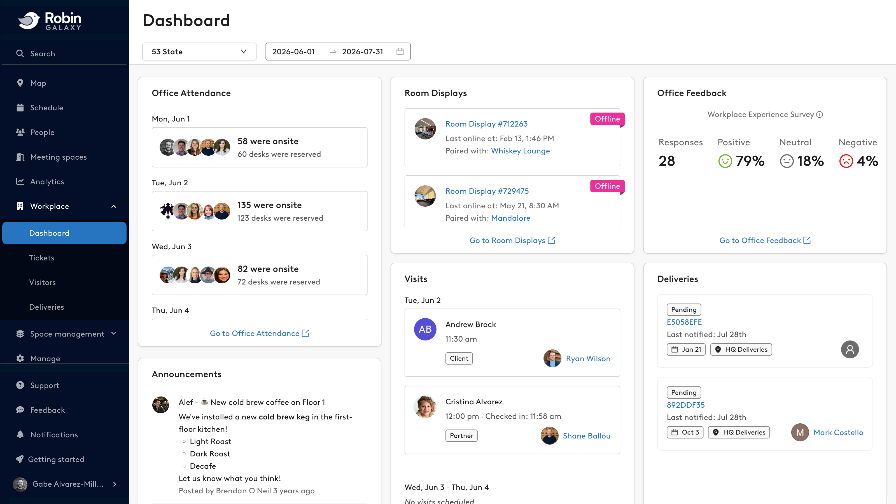Open Mark Costello's profile link
Screen dimensions: 896x504
pos(838,432)
